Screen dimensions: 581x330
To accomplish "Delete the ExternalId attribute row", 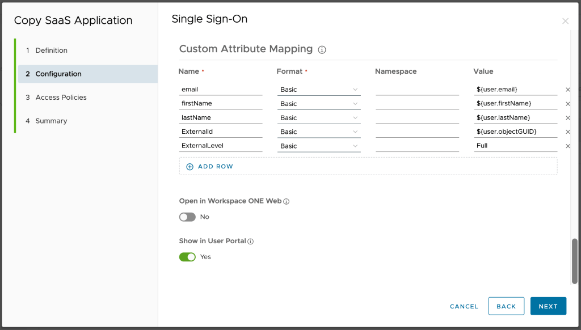I will [x=567, y=132].
